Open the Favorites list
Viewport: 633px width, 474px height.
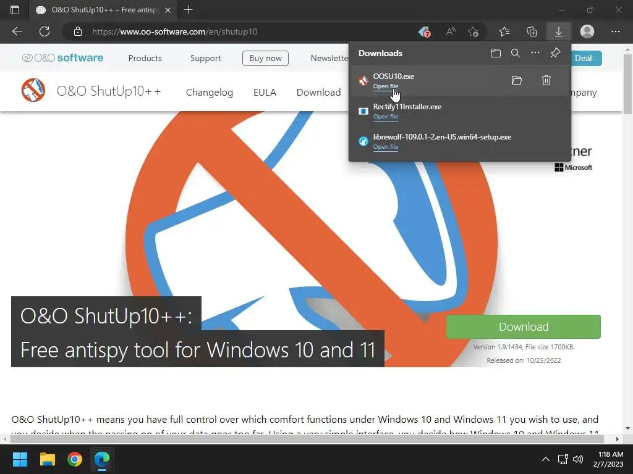504,31
